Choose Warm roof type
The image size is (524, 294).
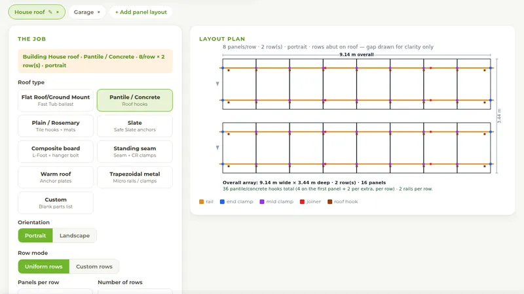56,177
